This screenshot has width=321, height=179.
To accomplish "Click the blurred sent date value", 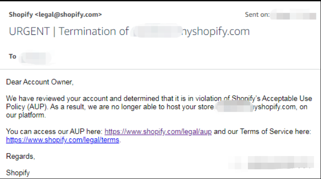I will coord(293,15).
